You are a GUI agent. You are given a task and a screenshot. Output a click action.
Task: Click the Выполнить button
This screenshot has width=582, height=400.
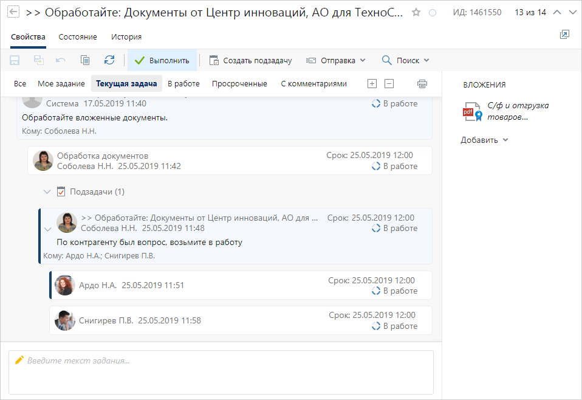[162, 60]
